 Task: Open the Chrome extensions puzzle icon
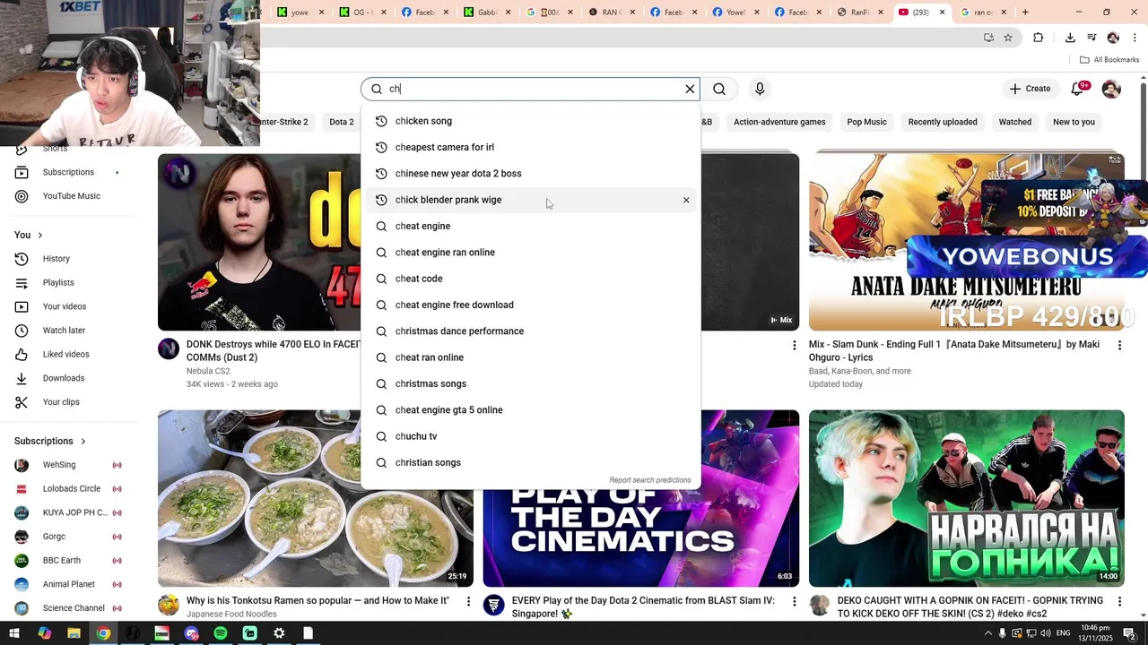click(1038, 38)
